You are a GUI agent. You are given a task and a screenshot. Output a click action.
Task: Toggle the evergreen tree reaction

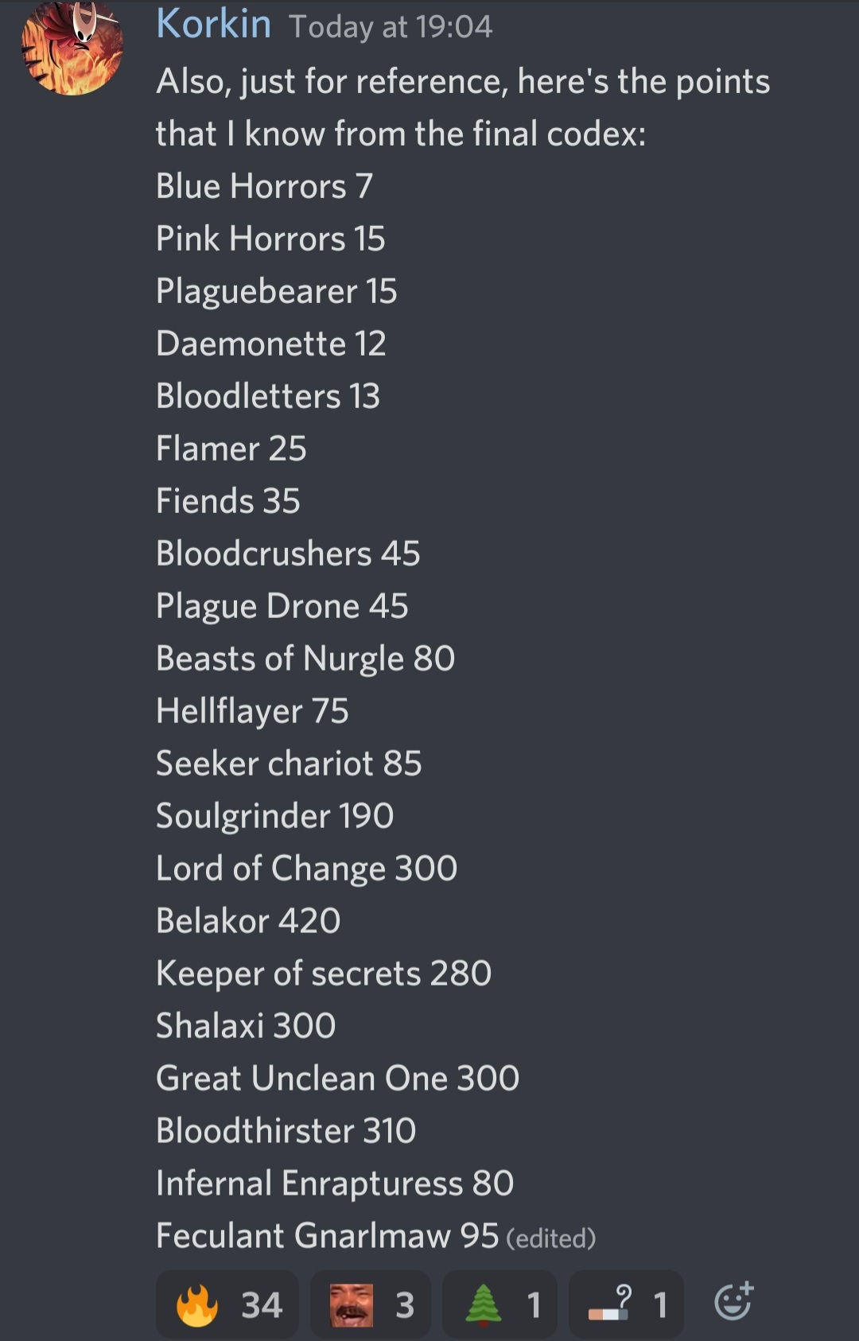500,1304
